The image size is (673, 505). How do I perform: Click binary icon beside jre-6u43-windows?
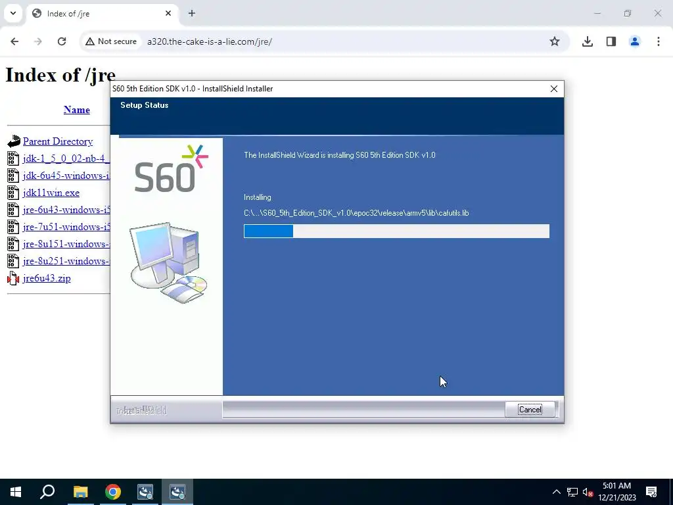click(x=13, y=210)
